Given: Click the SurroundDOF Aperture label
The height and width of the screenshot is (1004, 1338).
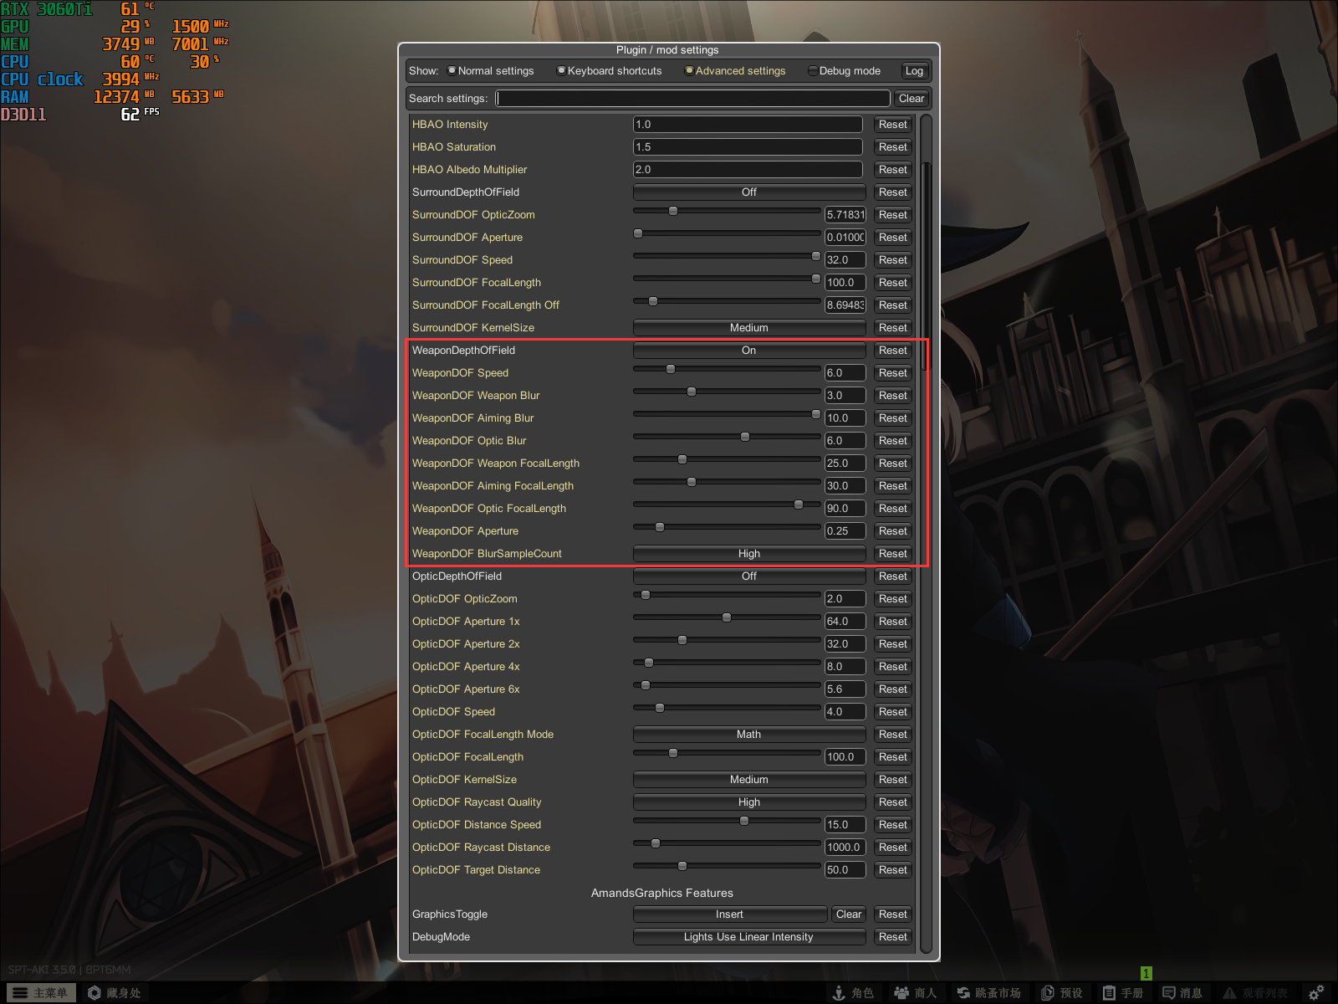Looking at the screenshot, I should pyautogui.click(x=467, y=238).
